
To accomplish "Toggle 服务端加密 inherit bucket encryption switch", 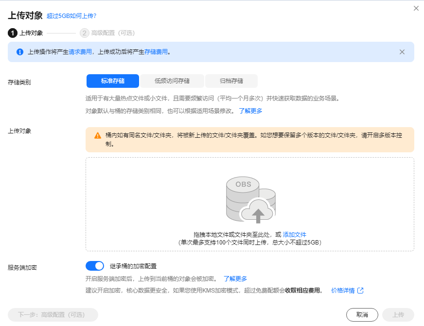I will point(95,266).
